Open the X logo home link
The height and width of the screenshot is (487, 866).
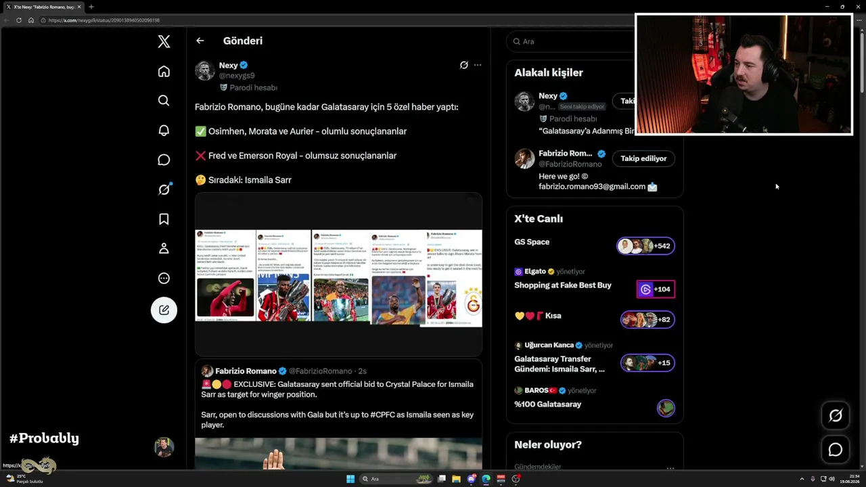tap(164, 41)
